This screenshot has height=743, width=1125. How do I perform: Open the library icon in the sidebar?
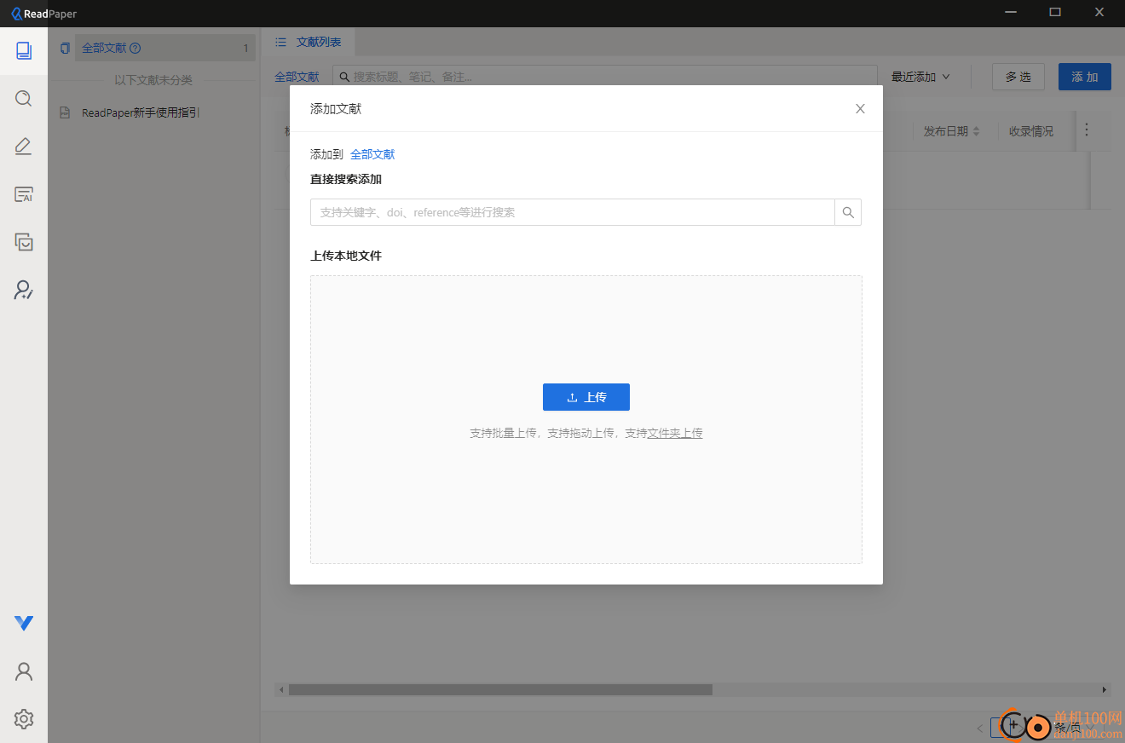click(x=24, y=51)
